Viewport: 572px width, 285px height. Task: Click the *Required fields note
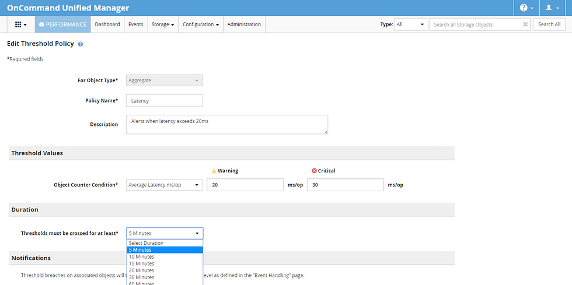pyautogui.click(x=25, y=59)
